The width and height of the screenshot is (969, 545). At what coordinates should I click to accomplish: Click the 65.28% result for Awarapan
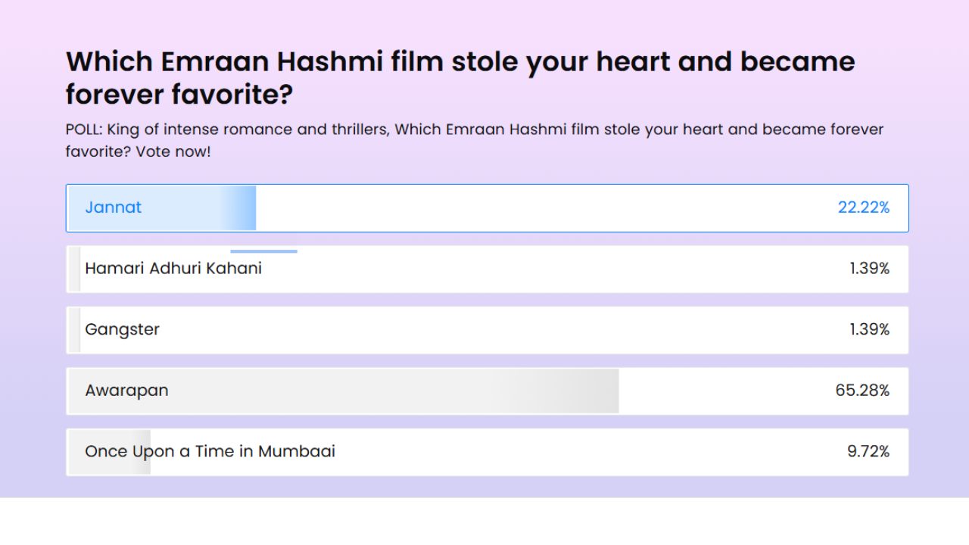pyautogui.click(x=862, y=391)
